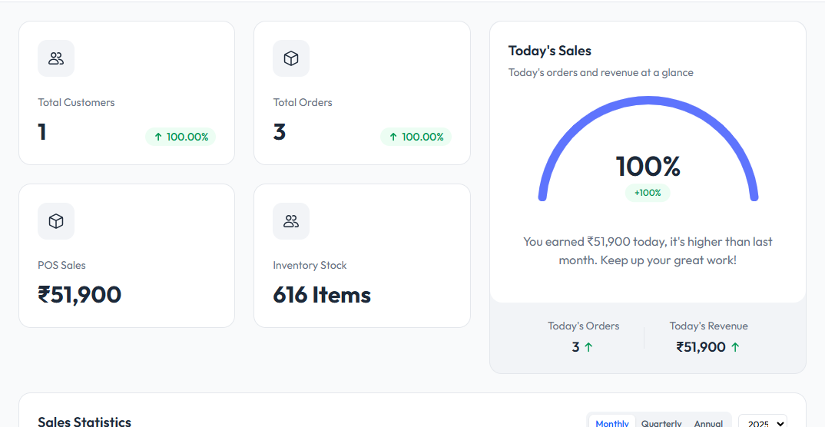Switch to the Quarterly statistics view
825x427 pixels.
(661, 422)
